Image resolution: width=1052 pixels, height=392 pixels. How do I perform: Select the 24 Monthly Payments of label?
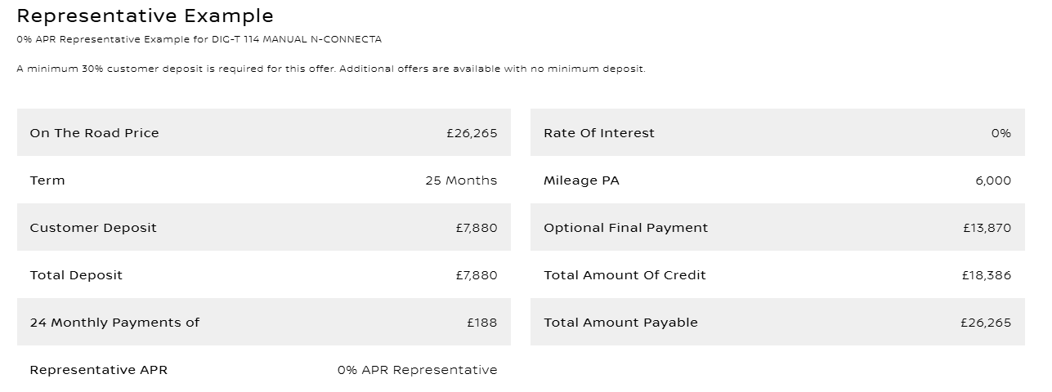(114, 323)
